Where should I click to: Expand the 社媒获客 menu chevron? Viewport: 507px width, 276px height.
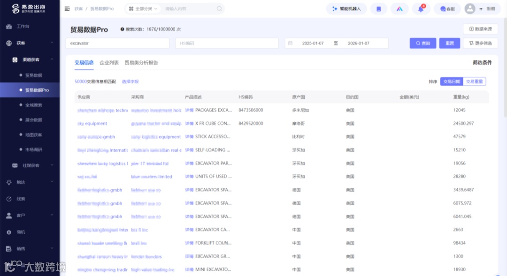[x=52, y=165]
